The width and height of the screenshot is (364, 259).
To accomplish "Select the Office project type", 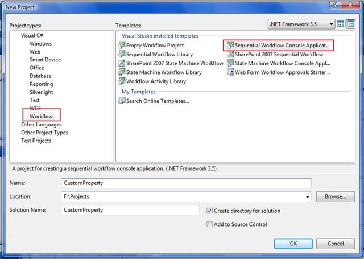I will (37, 68).
